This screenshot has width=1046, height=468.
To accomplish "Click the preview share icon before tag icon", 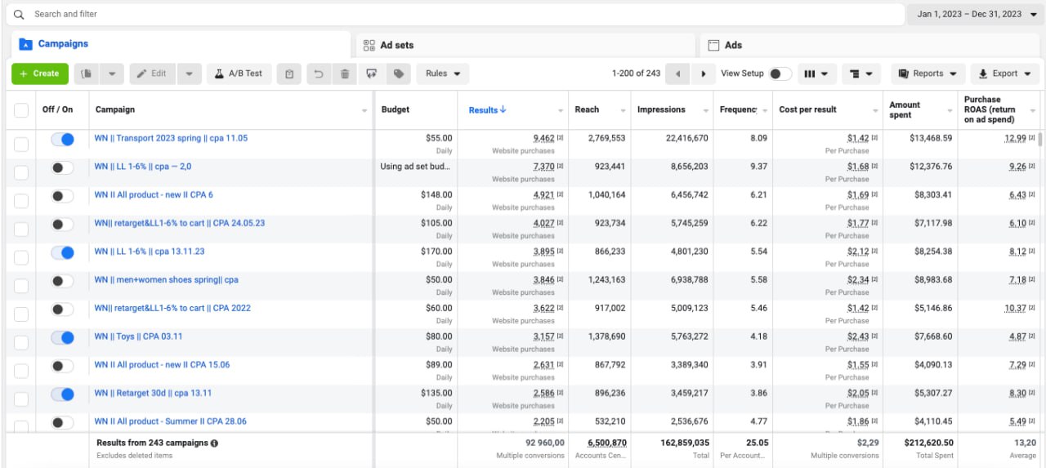I will click(x=372, y=74).
